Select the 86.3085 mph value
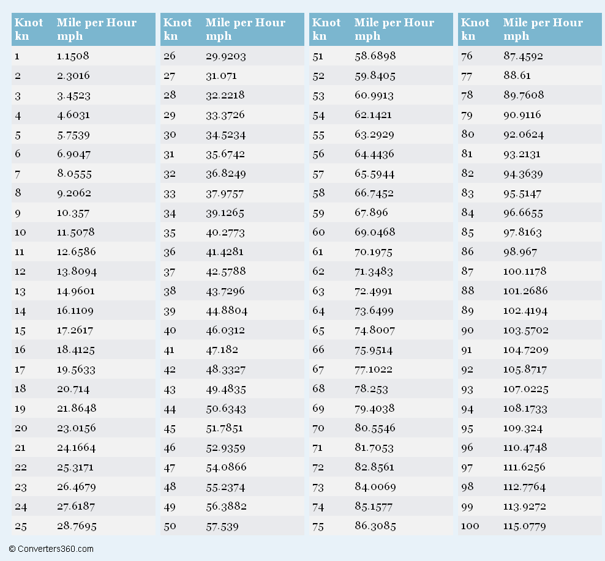 tap(375, 526)
